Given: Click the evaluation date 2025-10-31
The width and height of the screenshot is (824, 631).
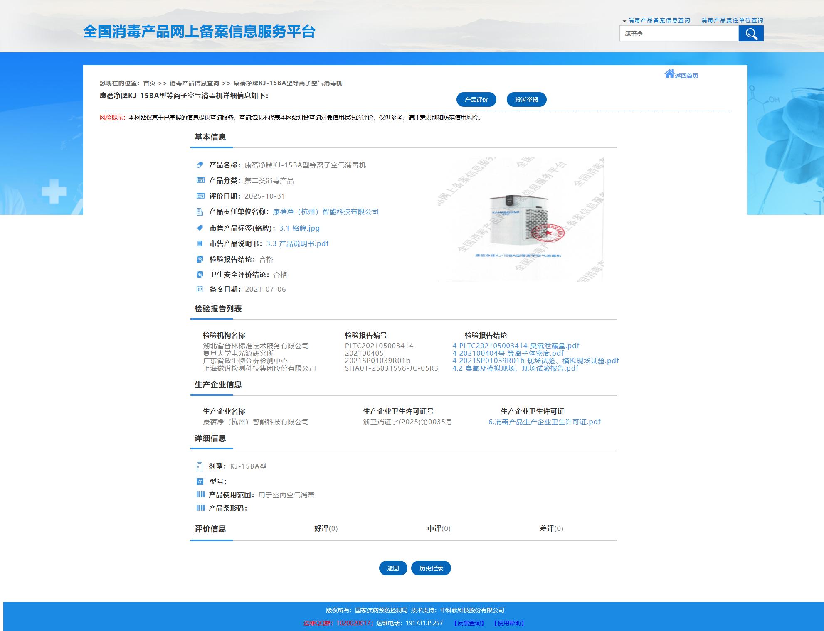Looking at the screenshot, I should click(265, 196).
